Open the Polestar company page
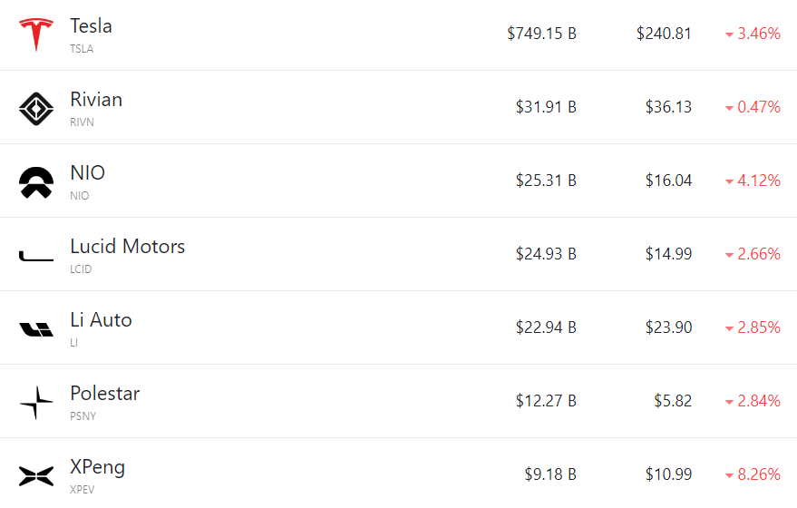This screenshot has height=508, width=797. pyautogui.click(x=104, y=394)
